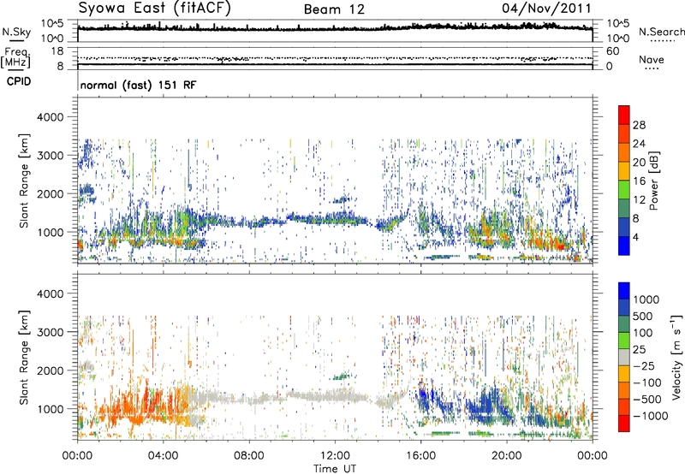
Task: Click the date '04/Nov/2011'
Action: tap(546, 9)
